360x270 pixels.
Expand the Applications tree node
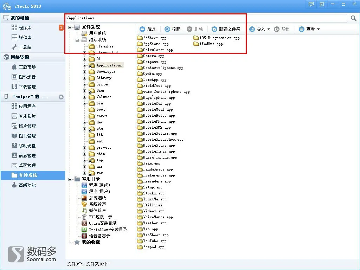tap(84, 66)
